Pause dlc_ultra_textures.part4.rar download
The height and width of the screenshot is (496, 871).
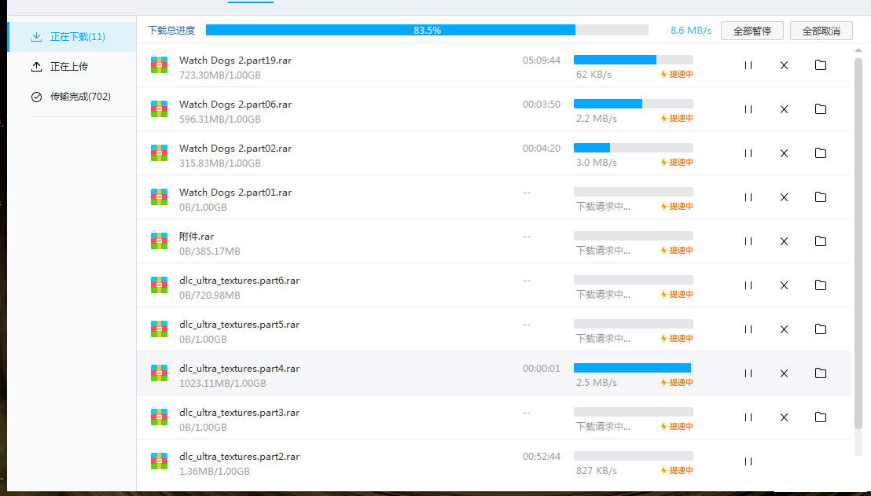748,373
